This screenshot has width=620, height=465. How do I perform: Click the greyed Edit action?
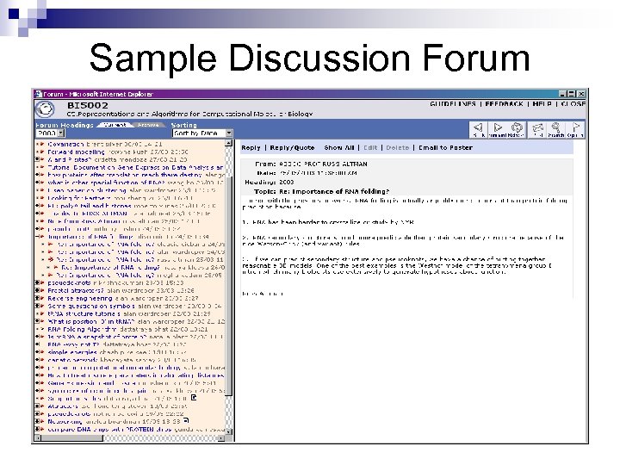point(370,147)
